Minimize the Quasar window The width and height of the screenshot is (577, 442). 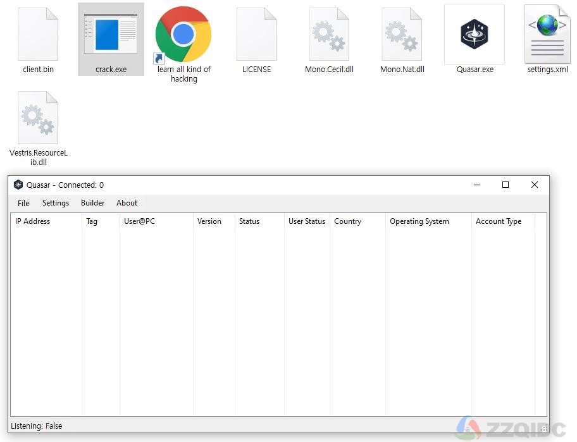(x=477, y=185)
